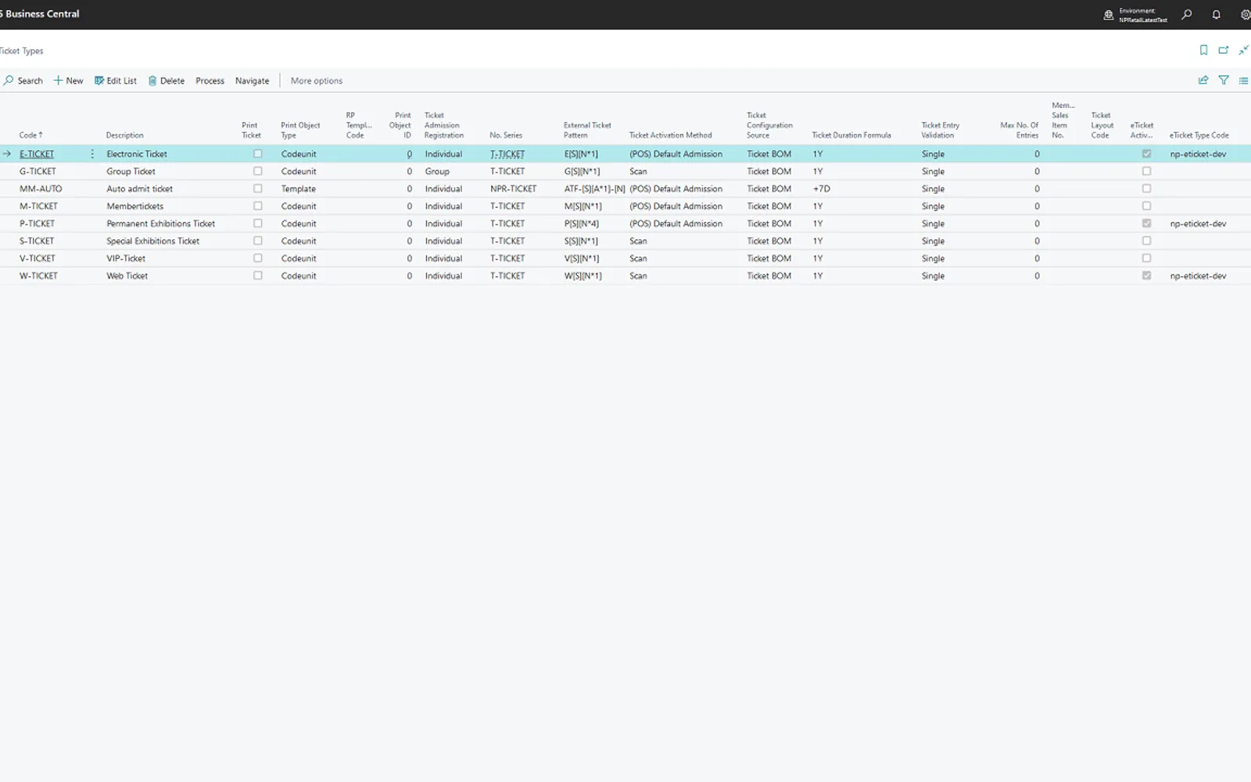Toggle eTicket Activated checkbox for G-TICKET
1251x782 pixels.
click(x=1146, y=171)
